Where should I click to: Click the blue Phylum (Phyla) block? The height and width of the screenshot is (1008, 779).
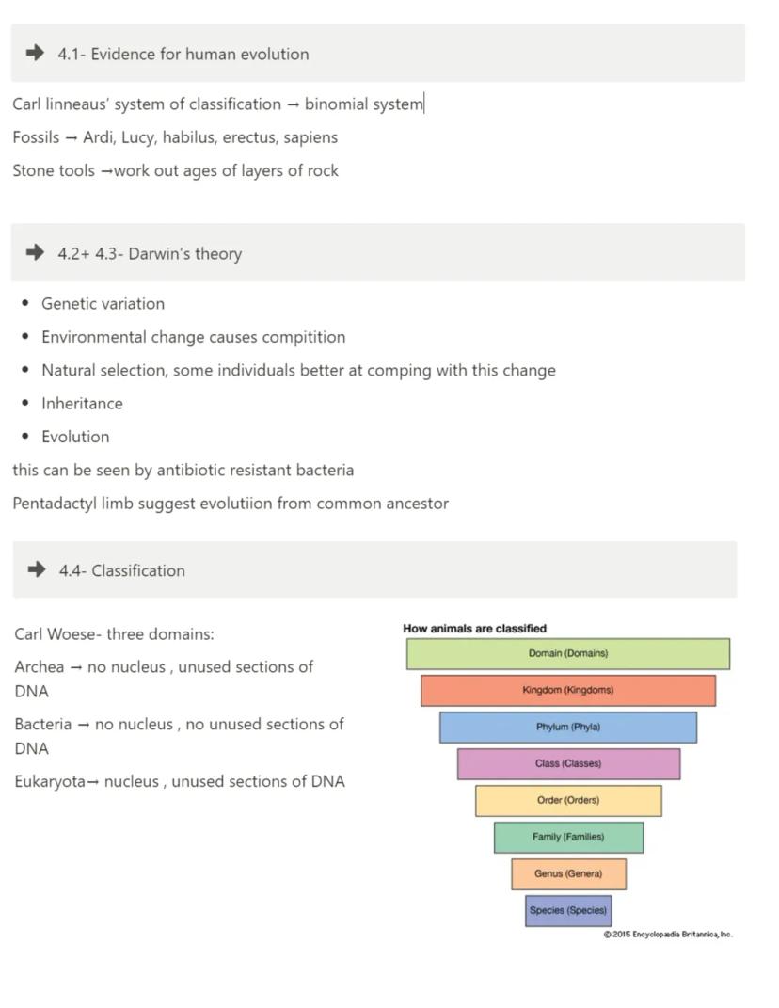567,727
